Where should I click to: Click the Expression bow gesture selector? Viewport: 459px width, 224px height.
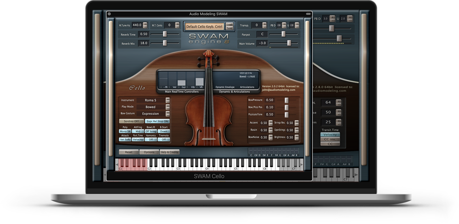click(x=151, y=114)
